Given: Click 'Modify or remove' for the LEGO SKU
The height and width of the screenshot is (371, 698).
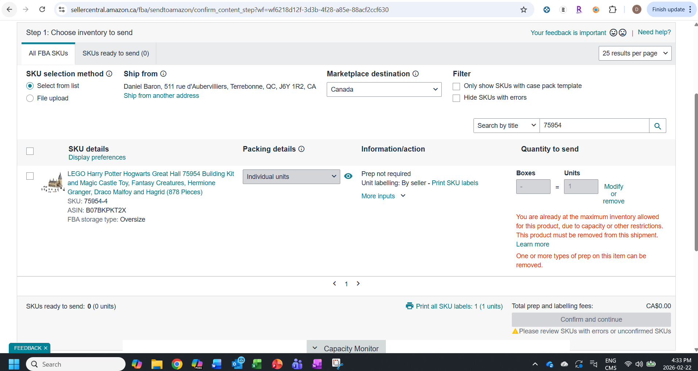Looking at the screenshot, I should point(614,194).
